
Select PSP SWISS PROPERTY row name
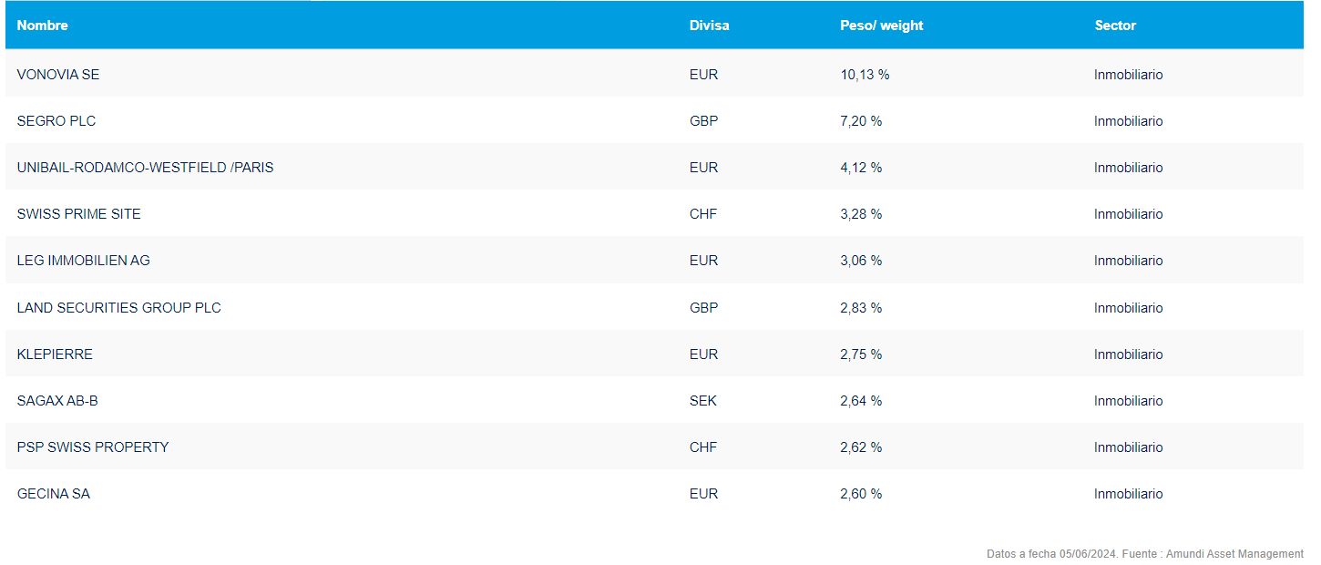tap(93, 447)
